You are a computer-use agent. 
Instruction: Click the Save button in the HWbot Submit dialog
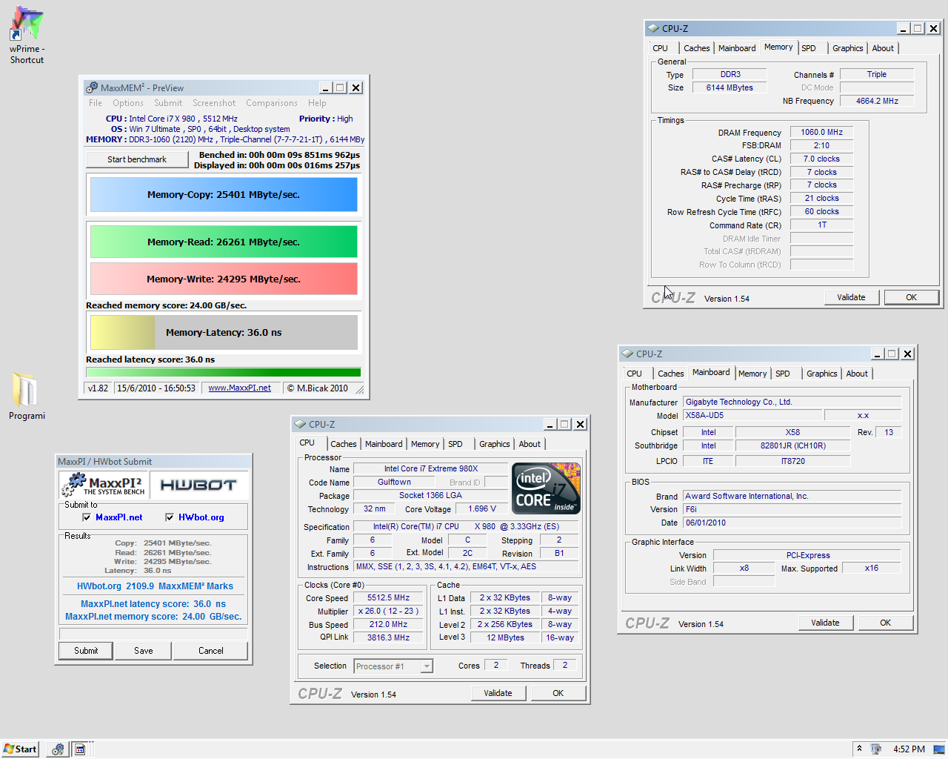144,651
